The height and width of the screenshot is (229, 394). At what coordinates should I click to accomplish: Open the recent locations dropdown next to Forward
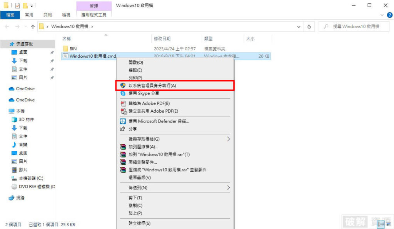(25, 27)
